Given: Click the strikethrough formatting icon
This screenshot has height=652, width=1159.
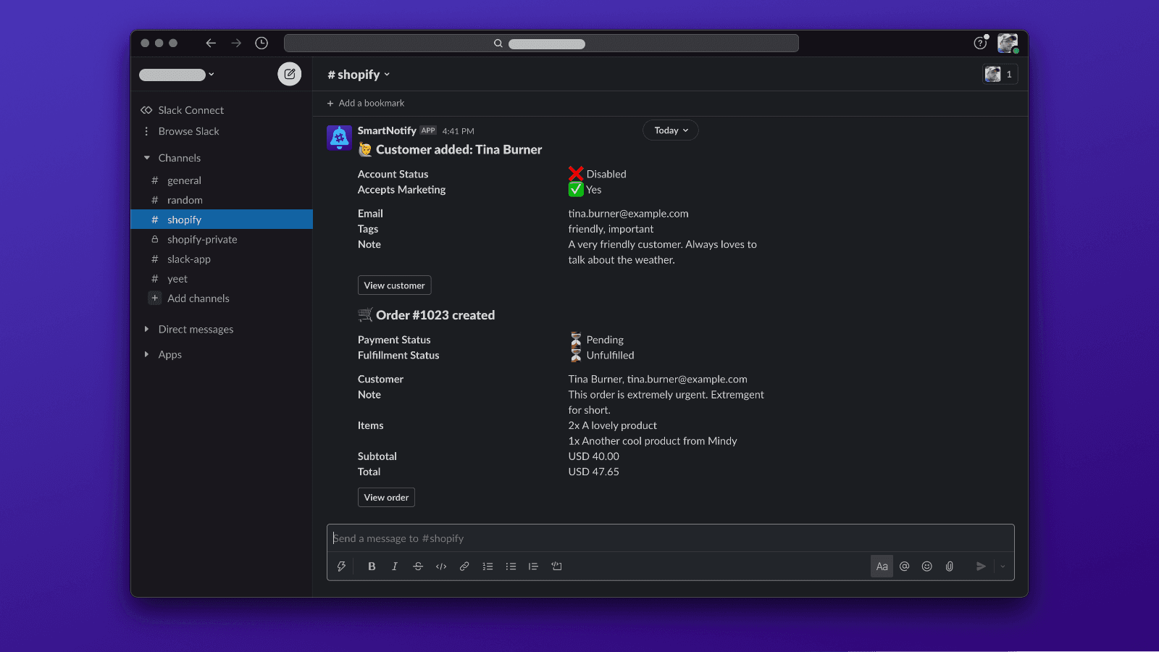Looking at the screenshot, I should point(418,566).
